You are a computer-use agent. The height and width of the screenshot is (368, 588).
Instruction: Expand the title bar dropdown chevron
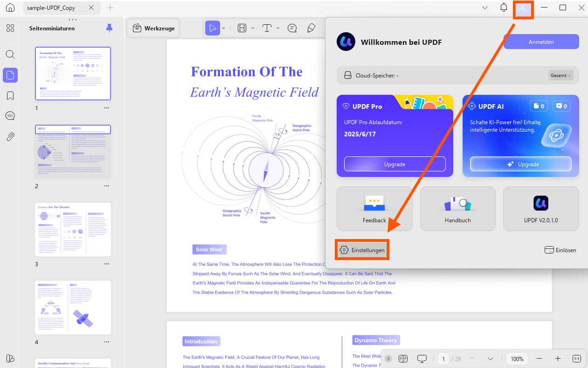tap(485, 8)
